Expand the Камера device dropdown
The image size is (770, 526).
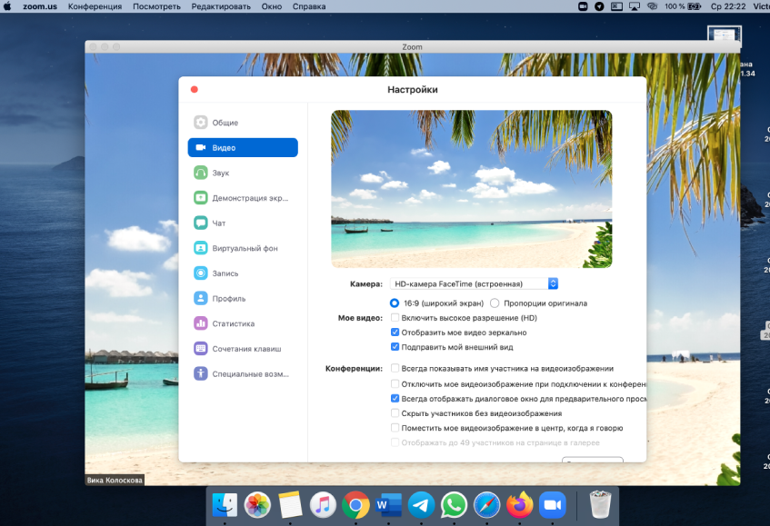(474, 283)
